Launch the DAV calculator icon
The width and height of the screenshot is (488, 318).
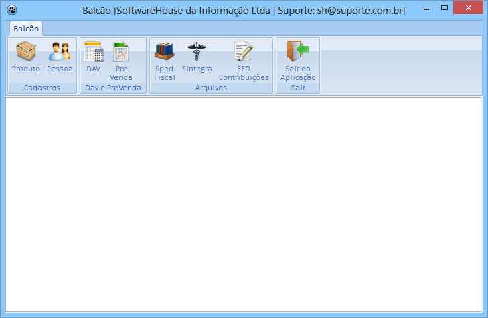[94, 51]
